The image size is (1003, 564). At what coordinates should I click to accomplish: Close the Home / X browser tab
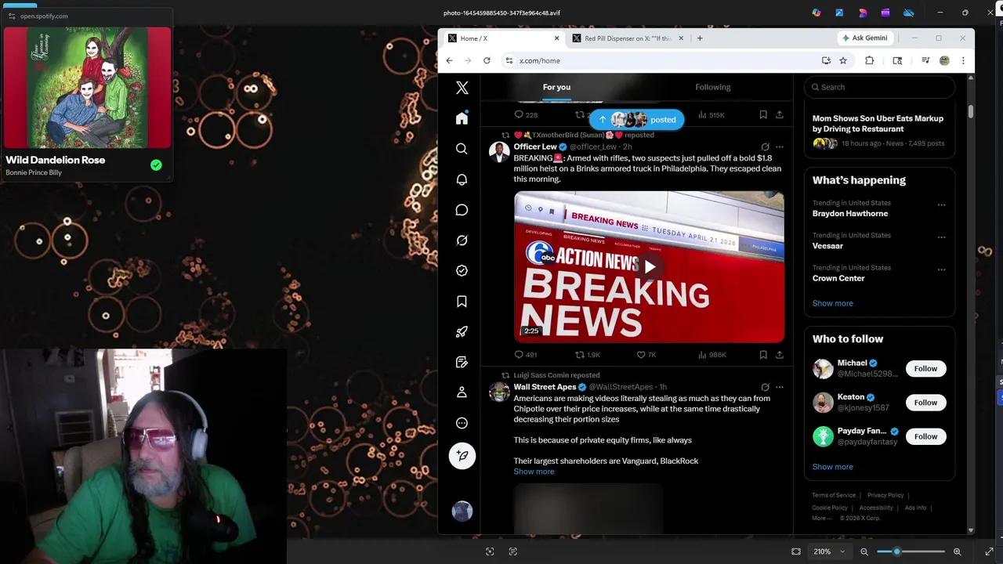pos(557,38)
